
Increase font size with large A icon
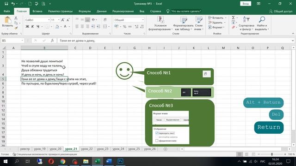(63, 20)
